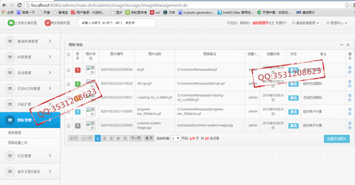Click the blue 激活 status badge for r6s1g4.gif
This screenshot has width=355, height=185.
pos(293,84)
